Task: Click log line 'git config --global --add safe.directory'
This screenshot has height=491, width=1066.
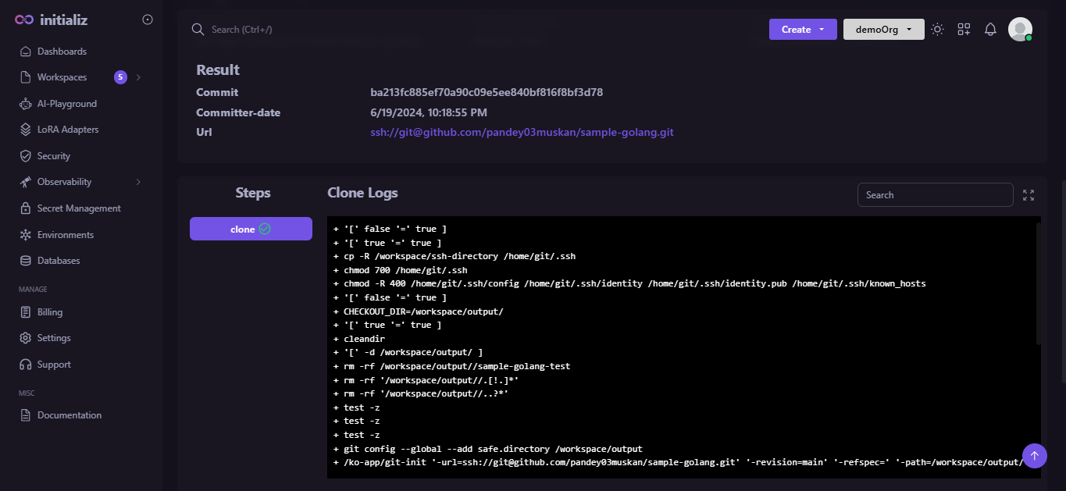Action: click(487, 449)
